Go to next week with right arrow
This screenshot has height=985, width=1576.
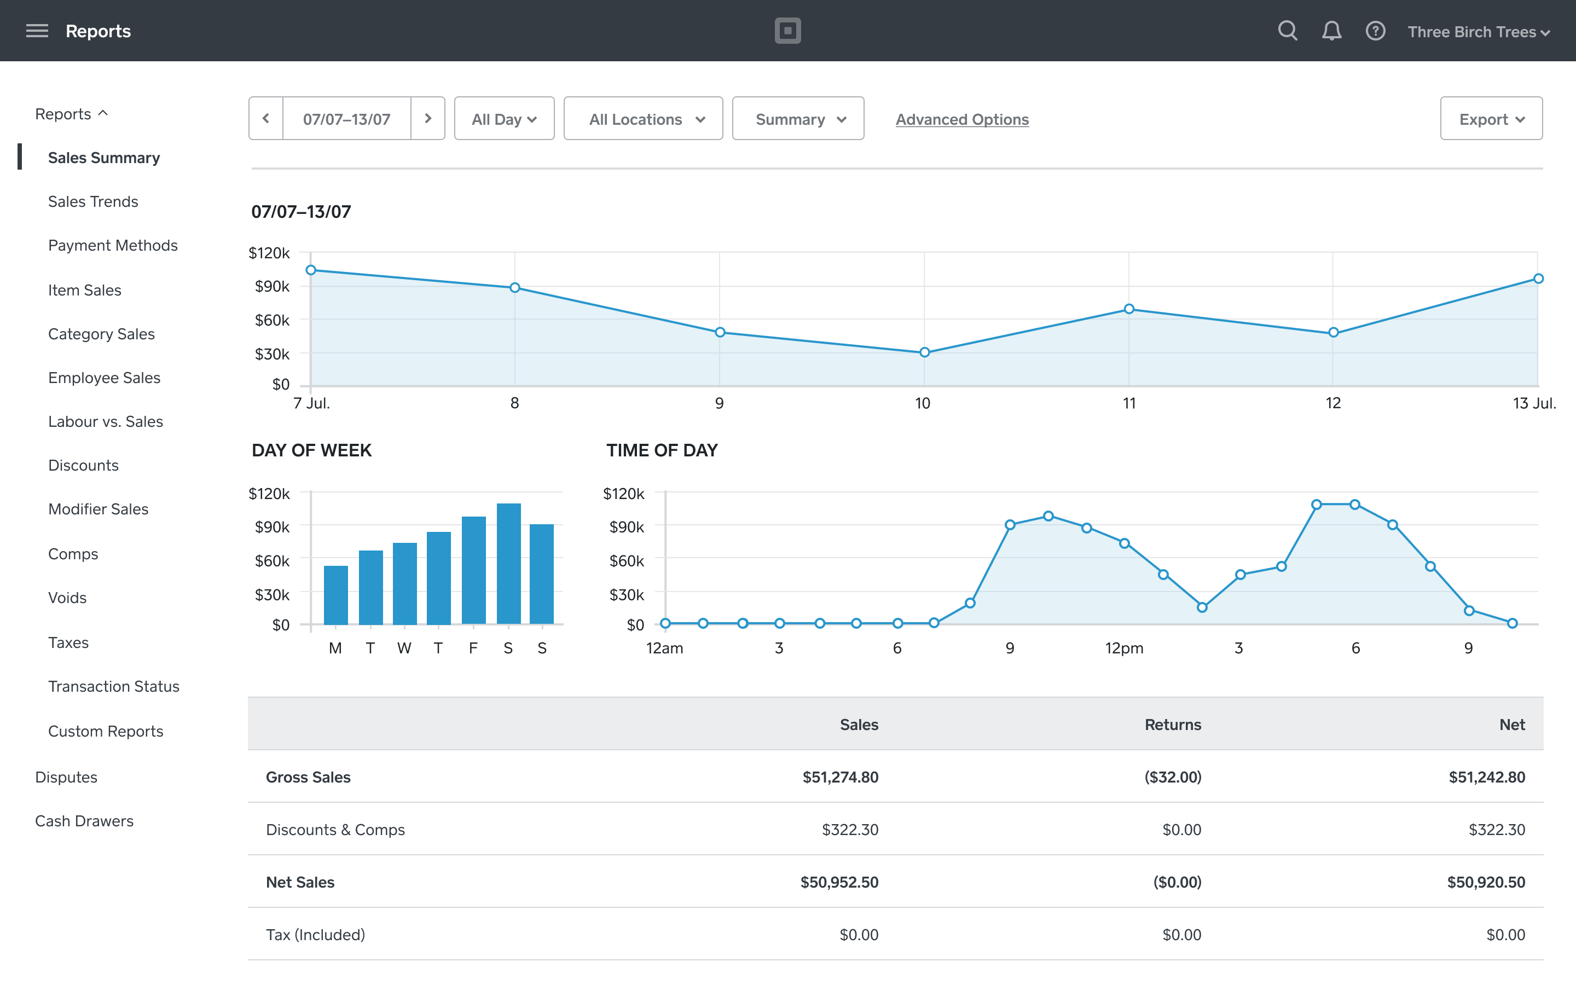[428, 118]
